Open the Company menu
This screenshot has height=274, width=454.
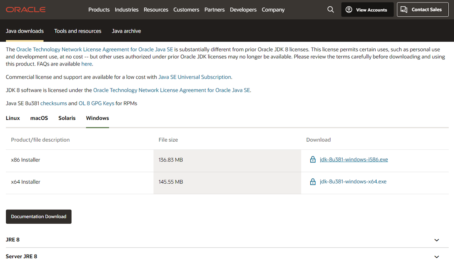[273, 10]
